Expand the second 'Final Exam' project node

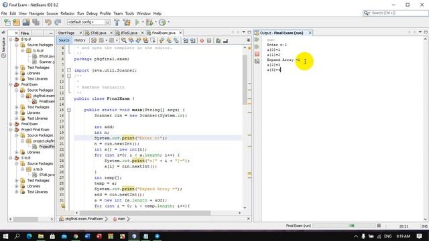(x=11, y=124)
